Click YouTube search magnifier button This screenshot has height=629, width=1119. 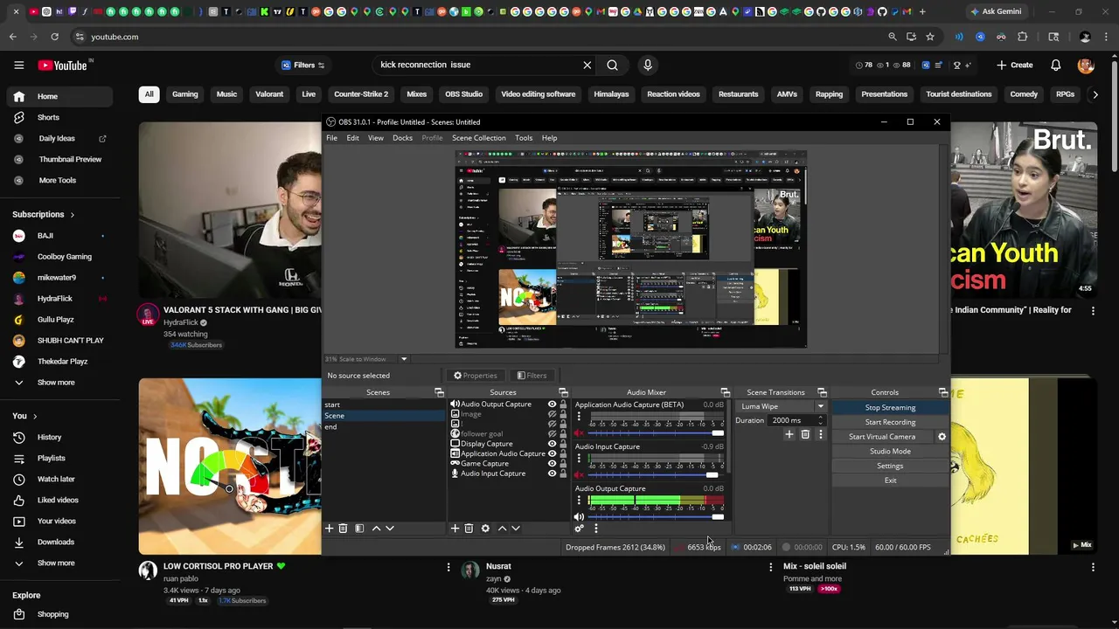point(612,65)
